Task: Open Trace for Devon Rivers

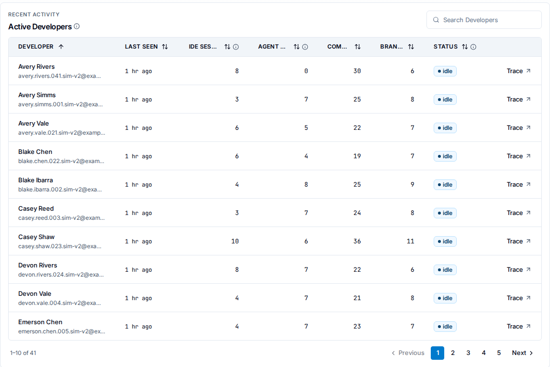Action: point(518,270)
